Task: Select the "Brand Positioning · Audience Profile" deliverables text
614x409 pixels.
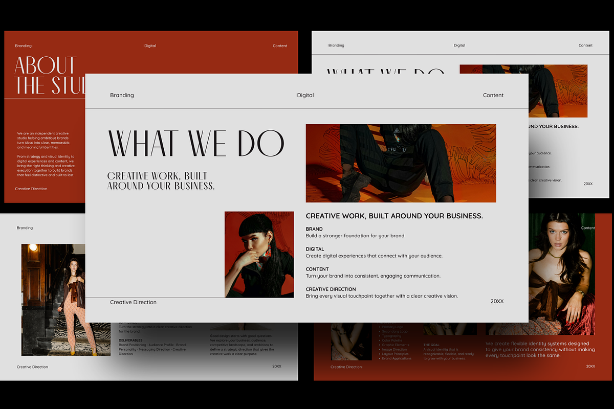Action: [x=152, y=349]
